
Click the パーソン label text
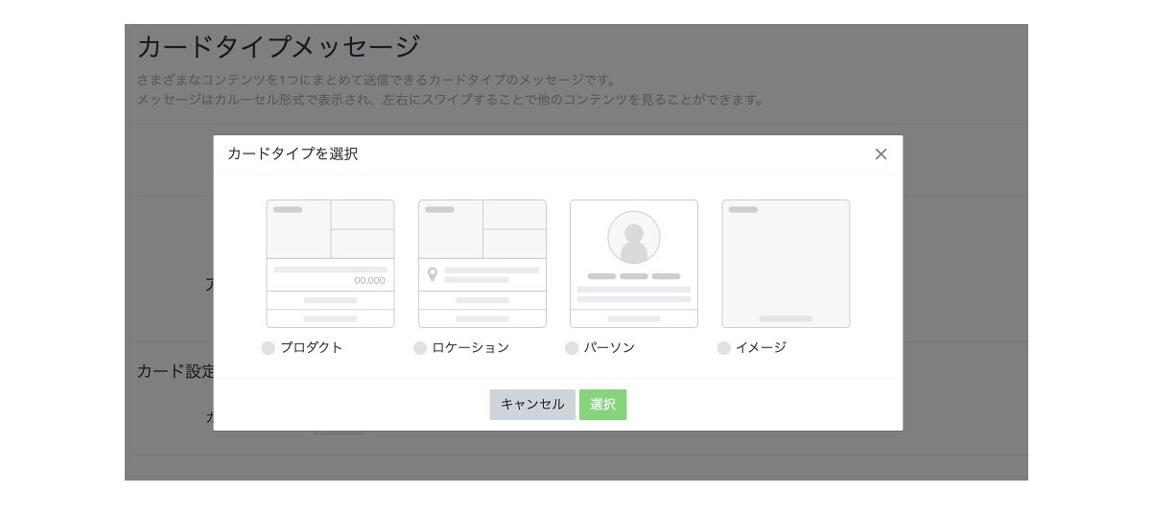tap(609, 347)
